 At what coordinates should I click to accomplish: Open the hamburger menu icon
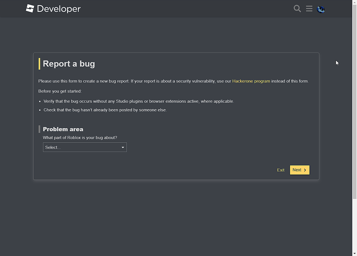[309, 9]
